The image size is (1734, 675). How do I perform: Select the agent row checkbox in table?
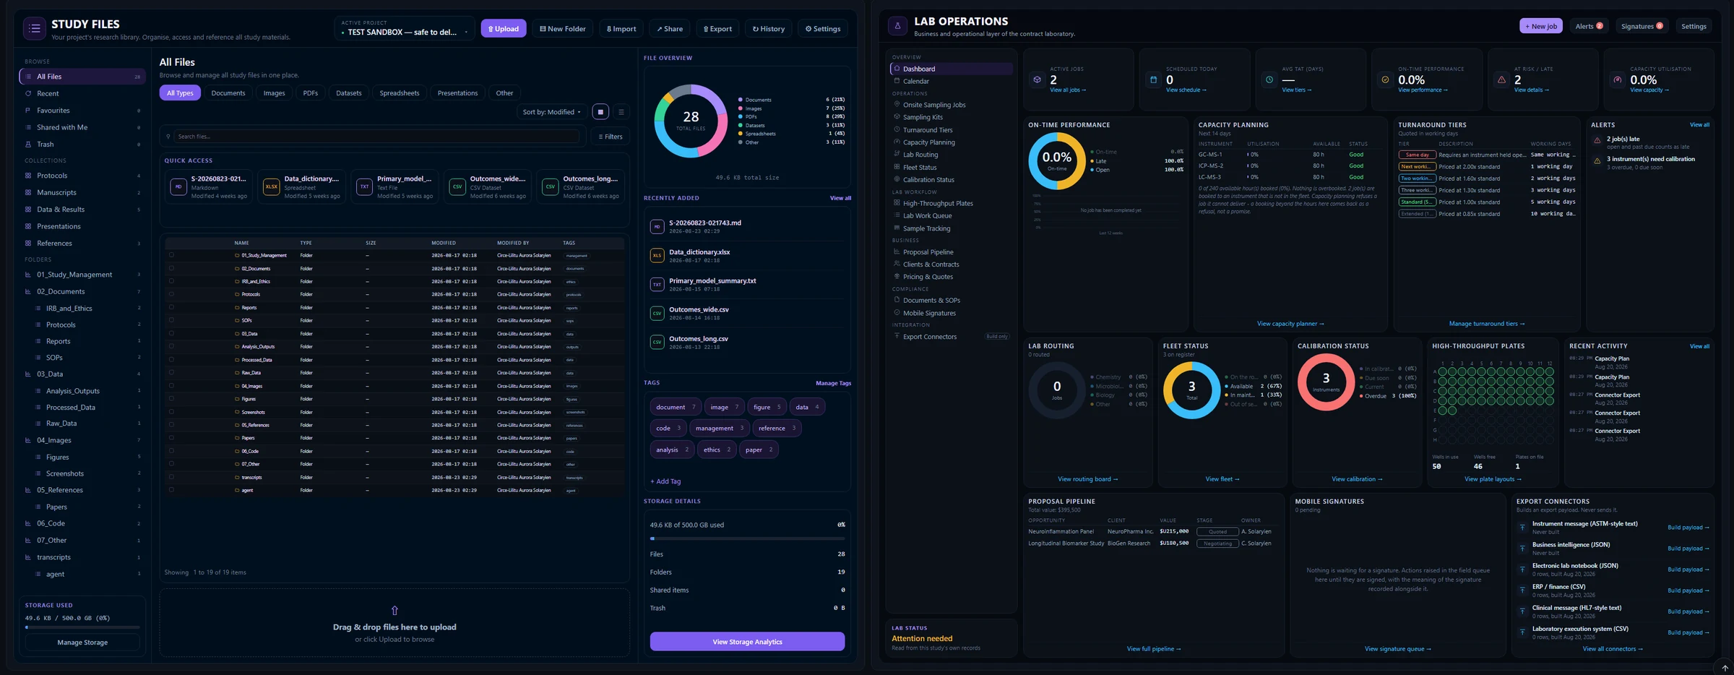171,490
